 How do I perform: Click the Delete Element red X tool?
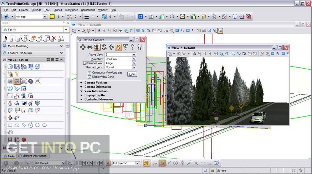pos(54,38)
